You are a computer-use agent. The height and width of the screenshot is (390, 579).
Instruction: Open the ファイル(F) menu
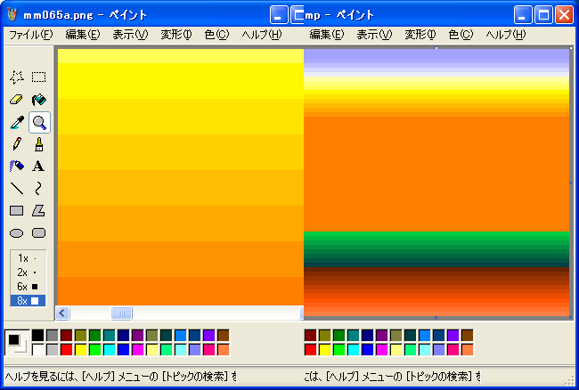30,35
